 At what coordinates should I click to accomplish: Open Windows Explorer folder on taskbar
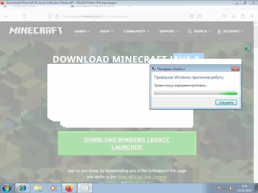[x=38, y=188]
